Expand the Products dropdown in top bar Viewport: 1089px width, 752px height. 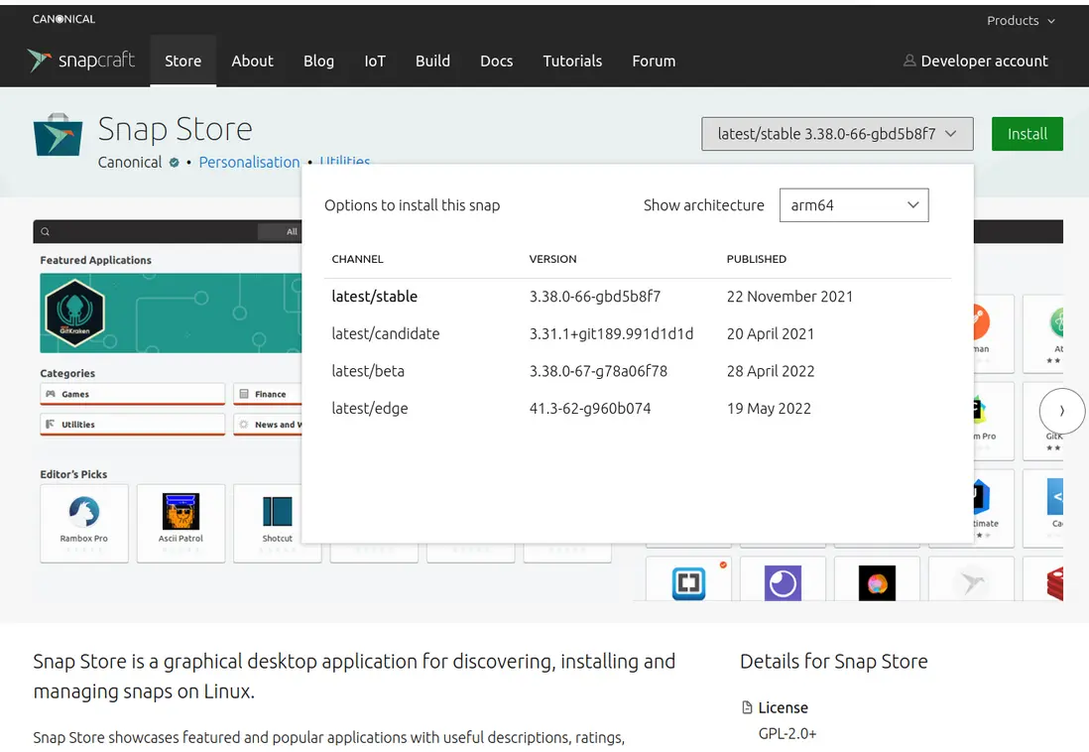point(1021,21)
